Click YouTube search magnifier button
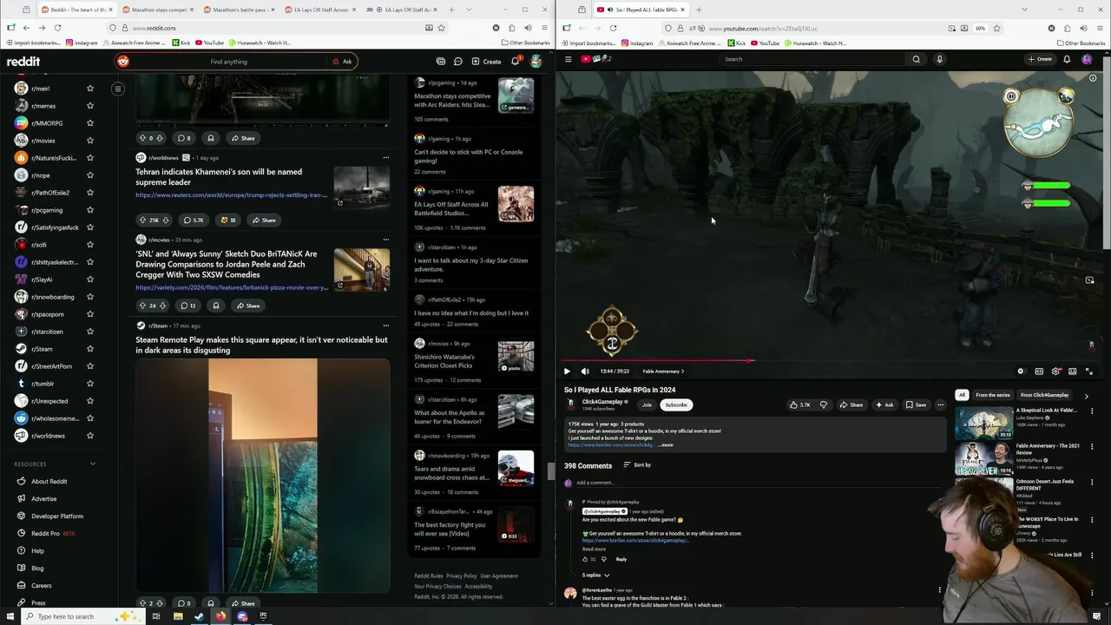This screenshot has width=1111, height=625. coord(916,59)
